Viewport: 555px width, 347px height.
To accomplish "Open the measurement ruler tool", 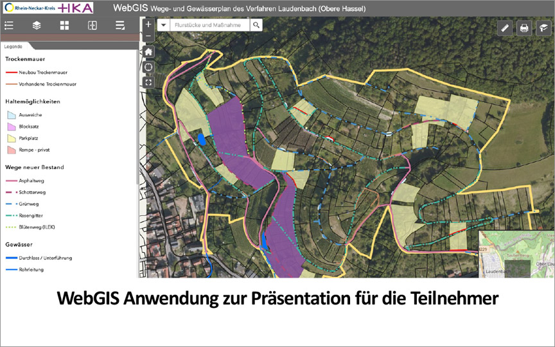I will point(505,28).
